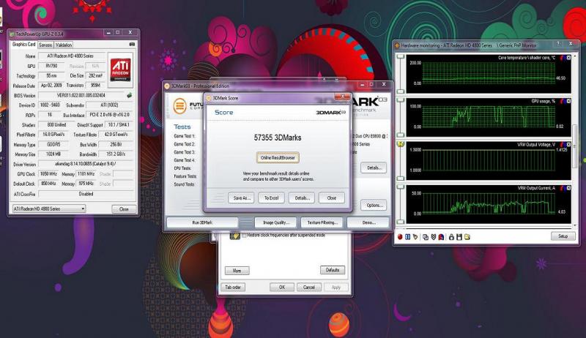Click the 57355 3DMarks score text
This screenshot has height=338, width=586.
pyautogui.click(x=278, y=138)
